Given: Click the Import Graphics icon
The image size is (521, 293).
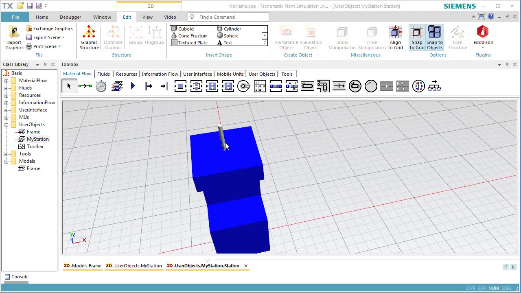Looking at the screenshot, I should (14, 38).
